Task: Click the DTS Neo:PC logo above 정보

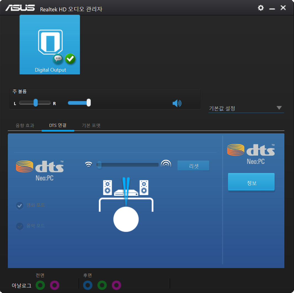Action: (x=251, y=154)
